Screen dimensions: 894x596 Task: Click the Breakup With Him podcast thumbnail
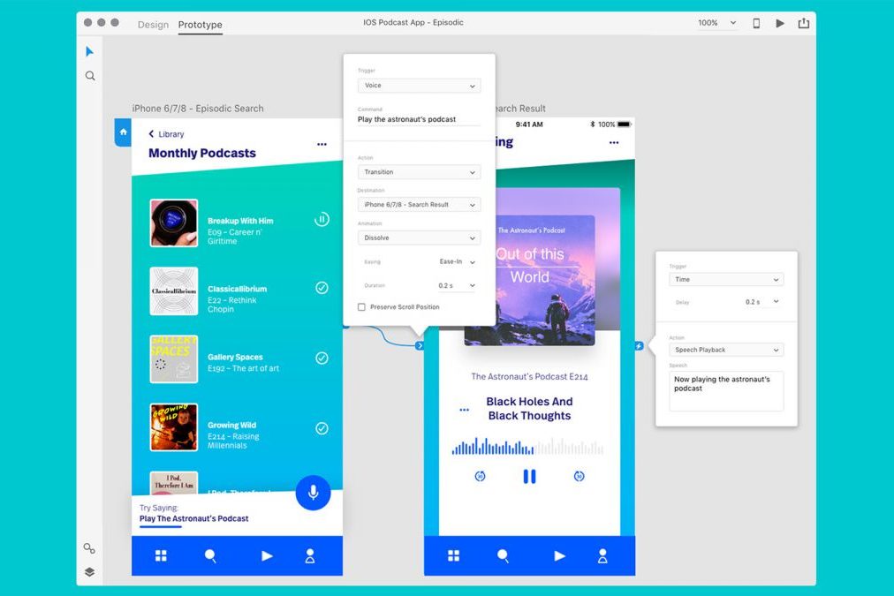174,223
